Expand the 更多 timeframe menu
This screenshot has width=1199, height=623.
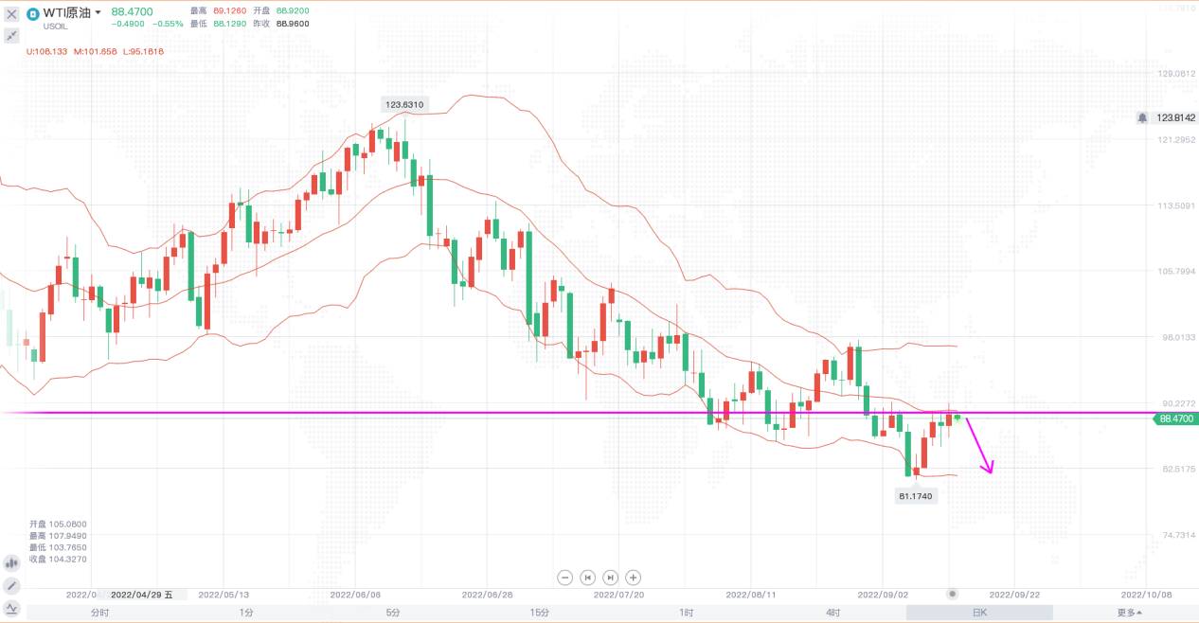tap(1129, 613)
